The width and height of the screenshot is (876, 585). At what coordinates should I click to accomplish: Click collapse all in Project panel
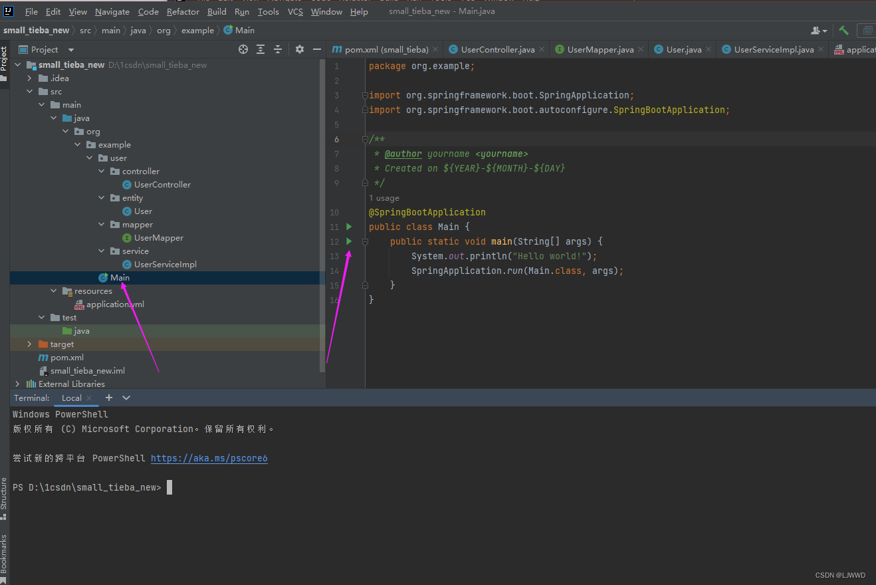[x=278, y=49]
